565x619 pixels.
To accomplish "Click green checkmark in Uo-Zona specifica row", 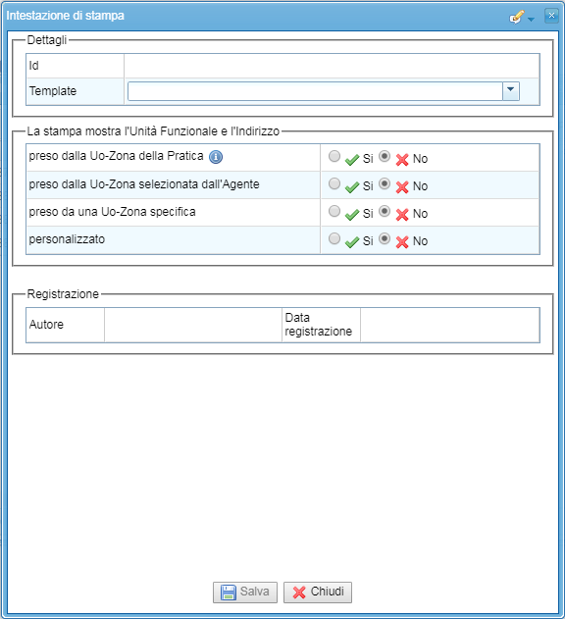I will (x=352, y=215).
